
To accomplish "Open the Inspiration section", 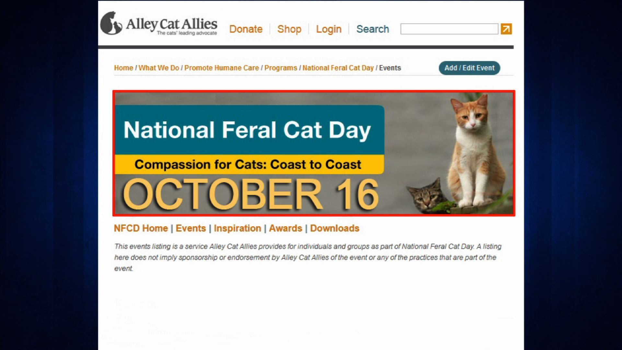I will [237, 228].
